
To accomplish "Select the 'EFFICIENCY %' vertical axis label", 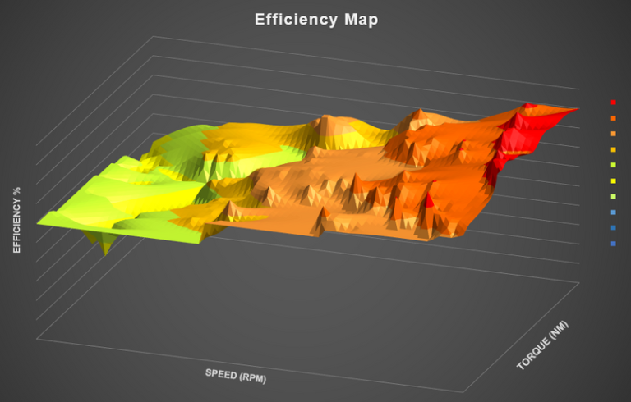I will pyautogui.click(x=16, y=220).
